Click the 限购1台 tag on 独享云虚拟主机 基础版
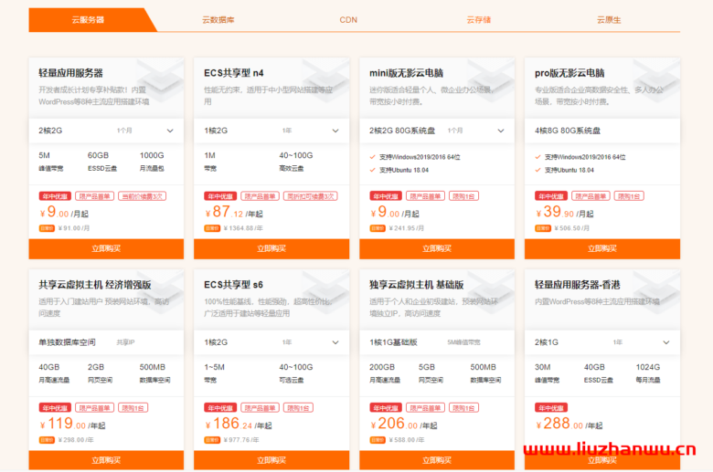This screenshot has width=713, height=472. point(462,407)
